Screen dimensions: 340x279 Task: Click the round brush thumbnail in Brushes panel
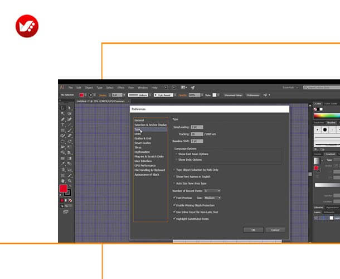[x=325, y=130]
